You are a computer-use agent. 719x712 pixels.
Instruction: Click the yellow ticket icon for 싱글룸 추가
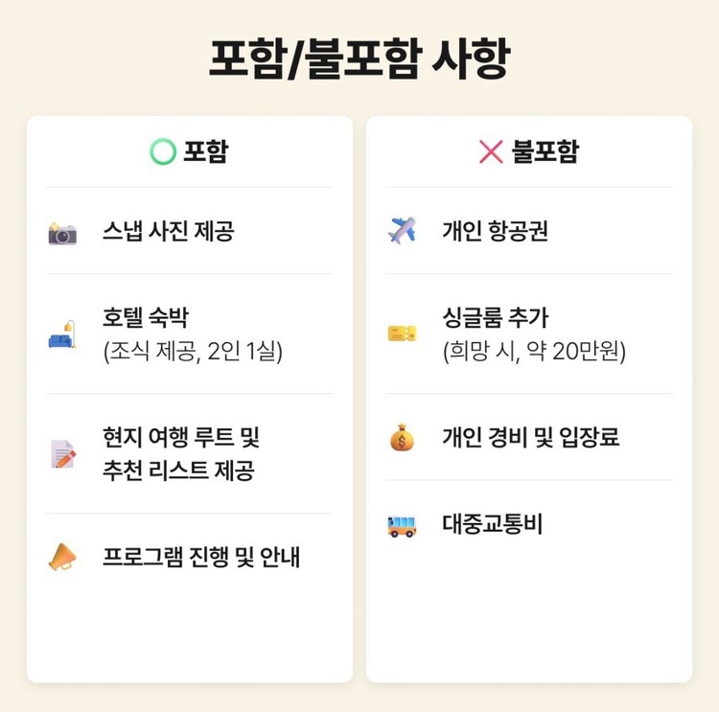point(402,333)
